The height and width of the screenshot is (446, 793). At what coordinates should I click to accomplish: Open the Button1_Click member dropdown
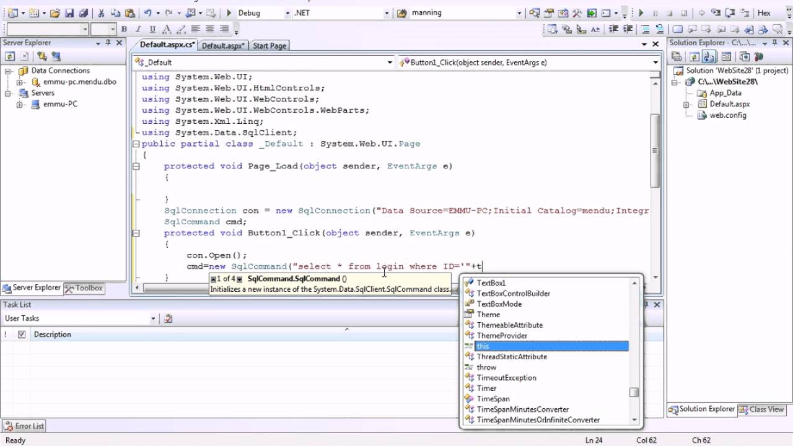(655, 63)
